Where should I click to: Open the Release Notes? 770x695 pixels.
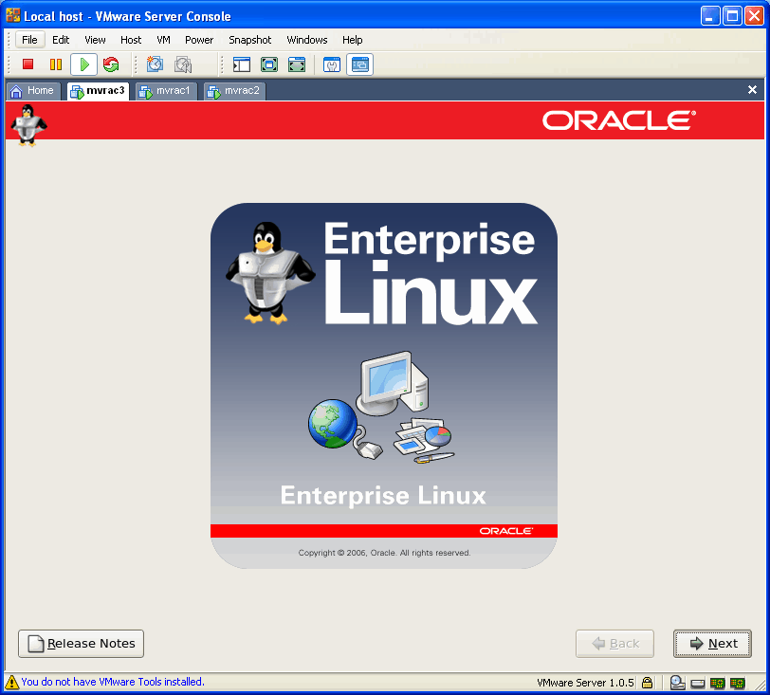82,644
